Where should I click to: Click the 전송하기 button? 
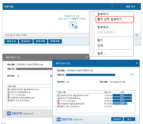[x=26, y=41]
